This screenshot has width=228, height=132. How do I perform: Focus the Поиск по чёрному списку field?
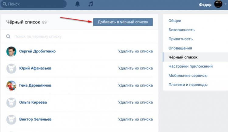pyautogui.click(x=79, y=36)
